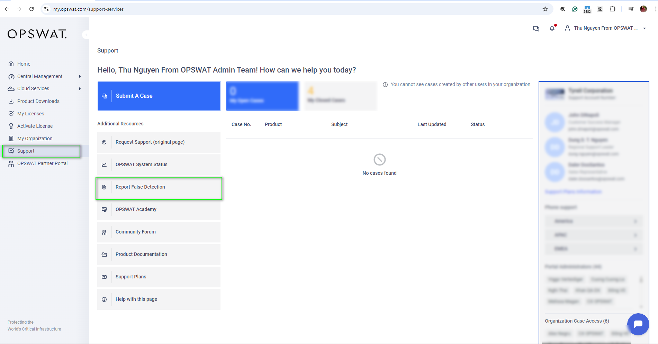Click the site info icon in address bar
The image size is (658, 344).
(x=46, y=9)
